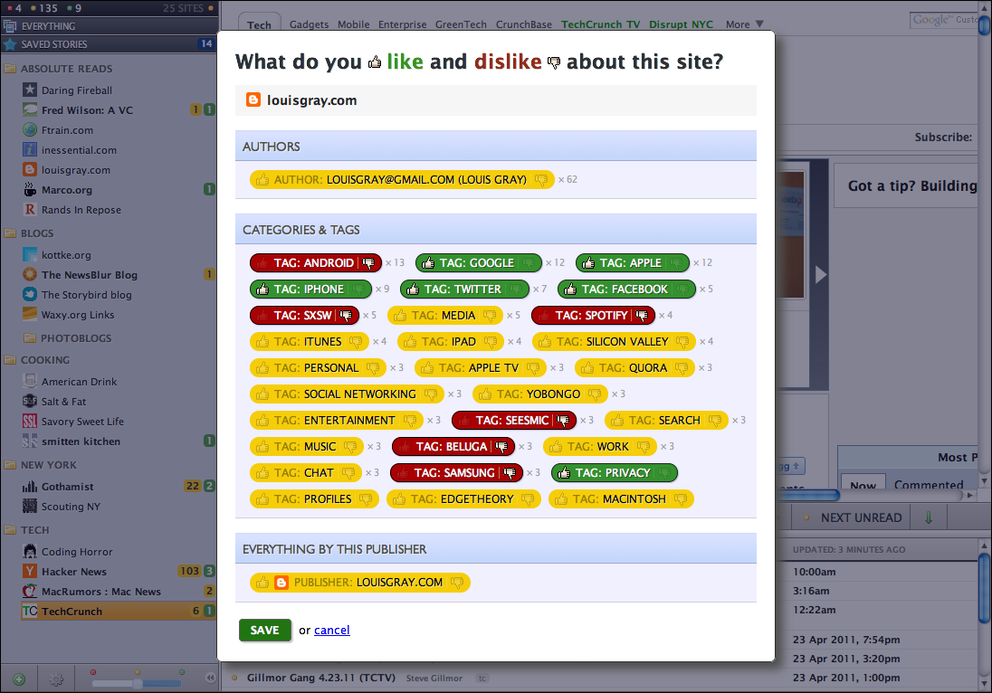
Task: Click the Marco.org coffee cup icon
Action: click(30, 190)
